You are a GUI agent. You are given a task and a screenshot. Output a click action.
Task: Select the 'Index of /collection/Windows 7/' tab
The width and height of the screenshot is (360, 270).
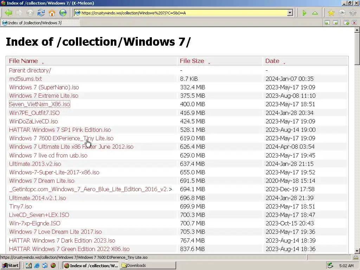[x=40, y=23]
